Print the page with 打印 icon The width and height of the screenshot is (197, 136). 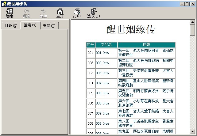pyautogui.click(x=77, y=11)
